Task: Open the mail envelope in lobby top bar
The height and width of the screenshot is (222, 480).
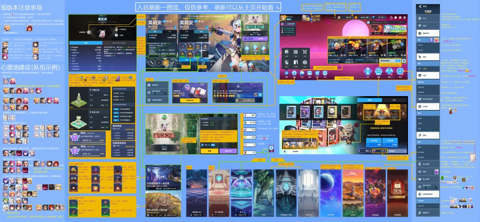Action: (400, 17)
